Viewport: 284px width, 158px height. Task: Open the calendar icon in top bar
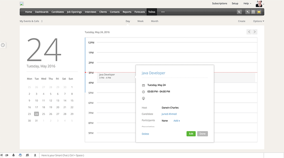tap(253, 12)
